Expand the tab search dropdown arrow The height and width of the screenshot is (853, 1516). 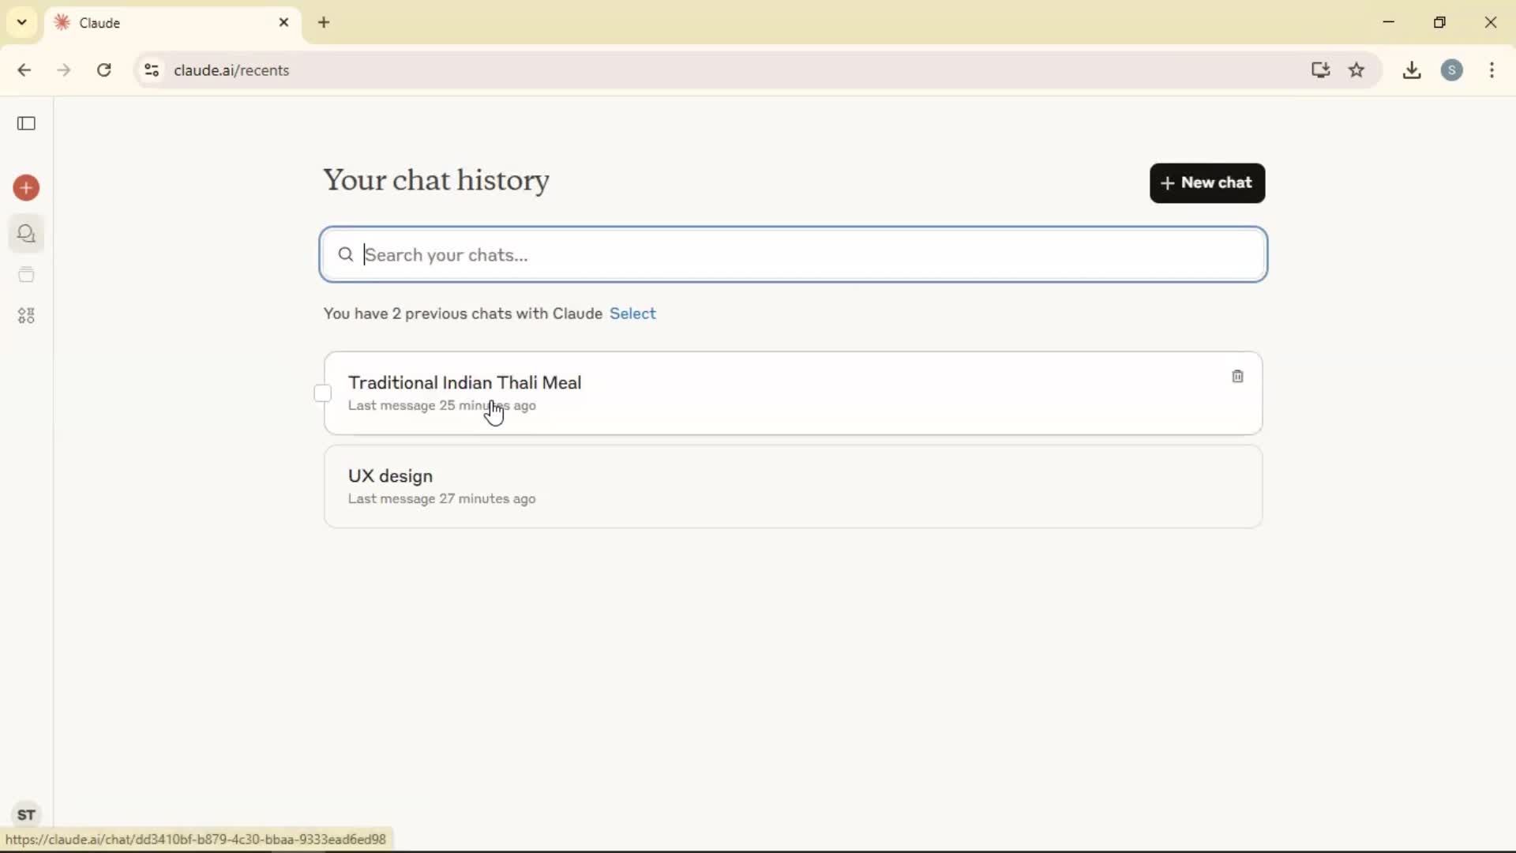[22, 22]
